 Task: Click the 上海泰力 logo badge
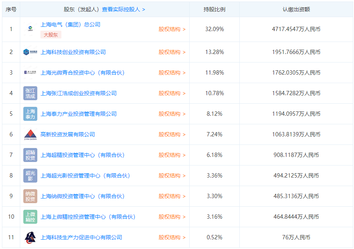pos(30,114)
